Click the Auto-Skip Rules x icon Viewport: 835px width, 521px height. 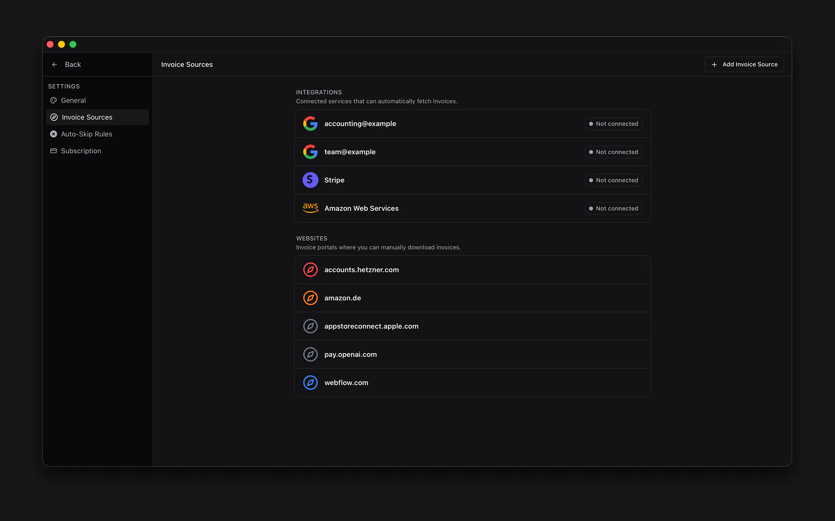[53, 134]
